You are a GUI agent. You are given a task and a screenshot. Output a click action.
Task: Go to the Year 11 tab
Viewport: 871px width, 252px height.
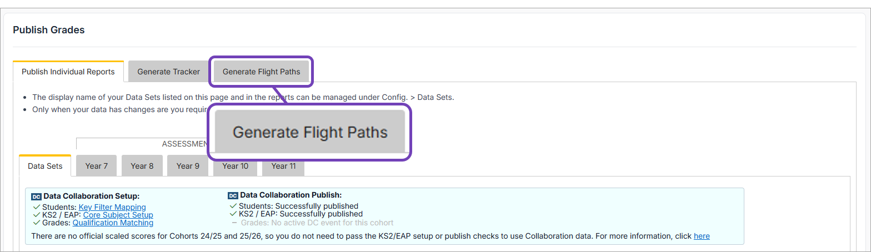tap(282, 166)
